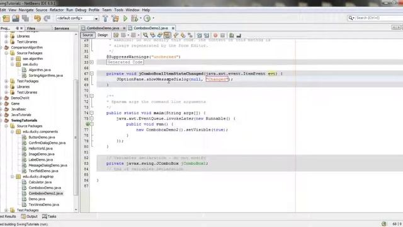
Task: Click the Find Next Occurrence icon
Action: (159, 35)
